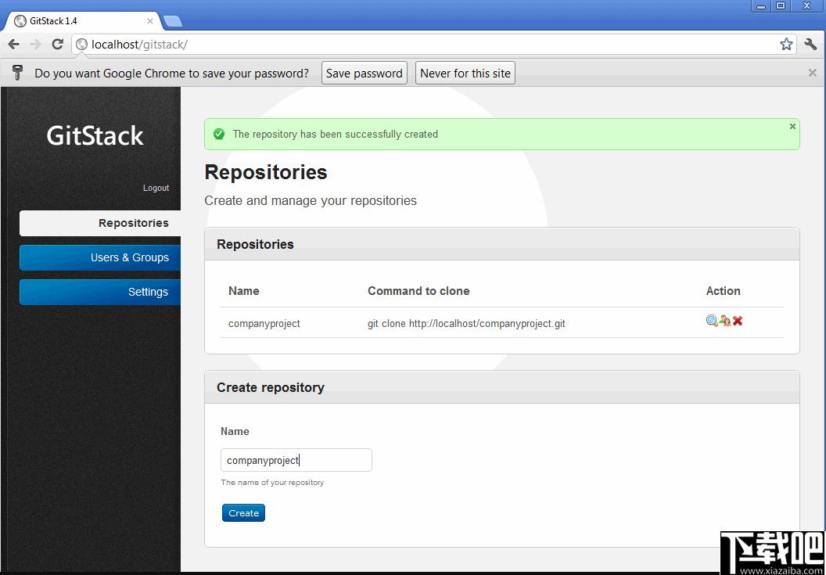Focus the repository Name input field
This screenshot has width=826, height=575.
pyautogui.click(x=296, y=460)
